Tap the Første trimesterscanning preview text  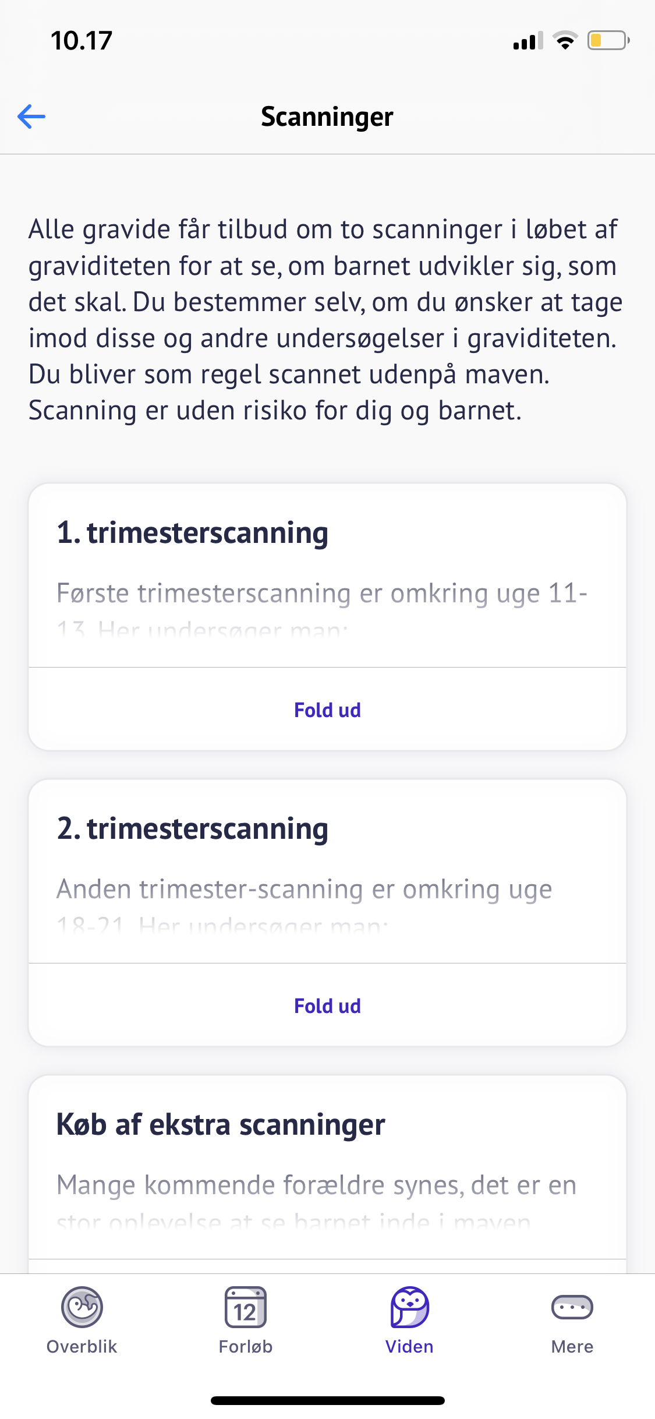(x=321, y=594)
